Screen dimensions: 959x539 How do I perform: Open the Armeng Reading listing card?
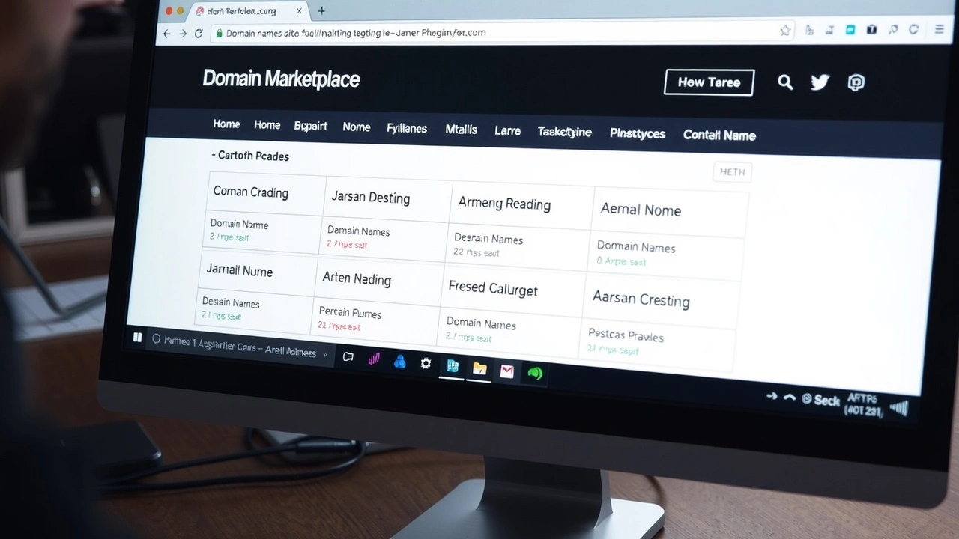coord(504,204)
